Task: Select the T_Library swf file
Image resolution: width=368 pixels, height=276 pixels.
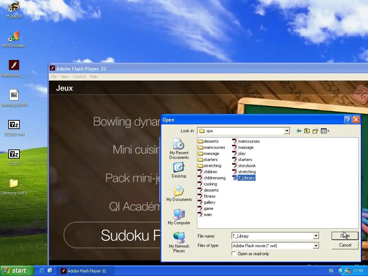Action: (244, 178)
